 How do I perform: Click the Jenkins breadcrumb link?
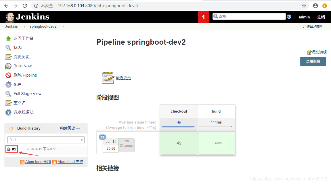(x=12, y=26)
